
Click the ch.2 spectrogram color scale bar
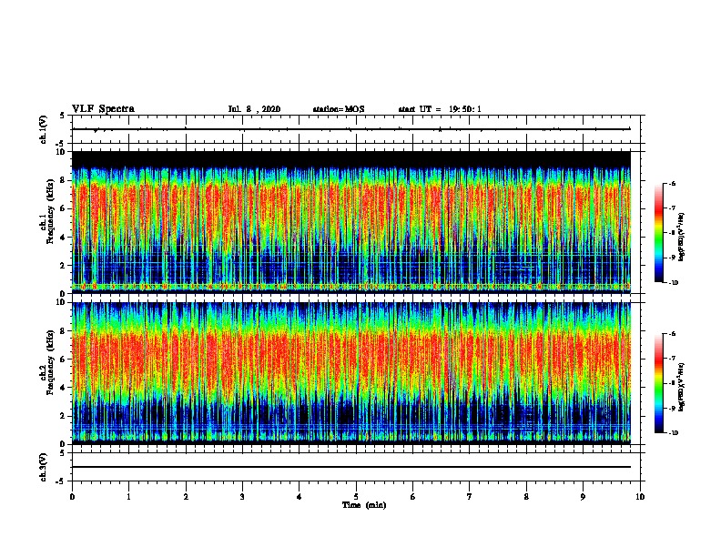(x=659, y=383)
